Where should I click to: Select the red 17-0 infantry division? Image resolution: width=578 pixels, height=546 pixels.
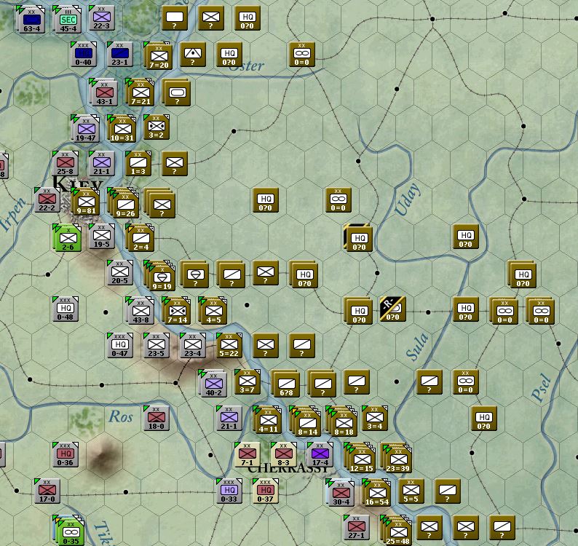click(47, 491)
